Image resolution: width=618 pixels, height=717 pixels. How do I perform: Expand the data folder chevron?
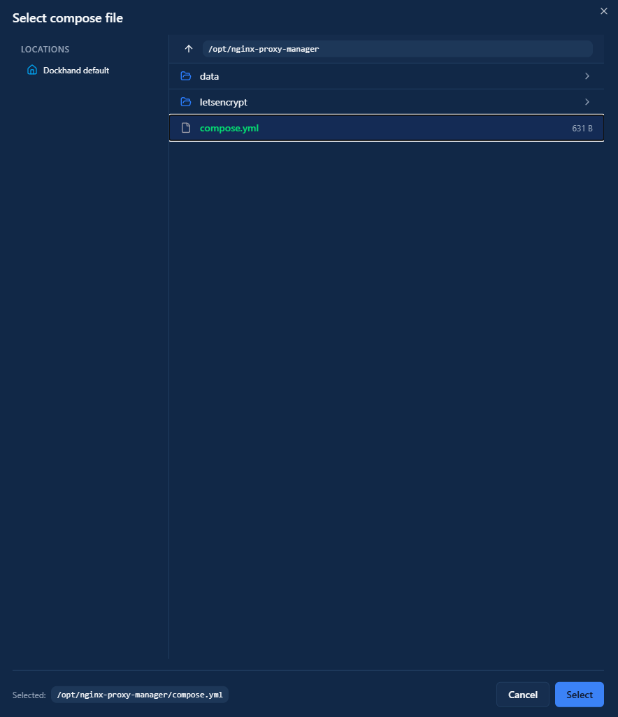[x=587, y=76]
